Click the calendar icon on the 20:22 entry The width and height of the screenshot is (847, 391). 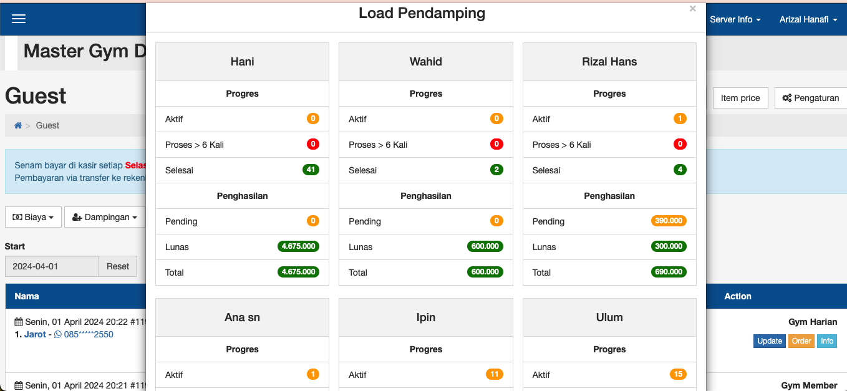pyautogui.click(x=19, y=322)
